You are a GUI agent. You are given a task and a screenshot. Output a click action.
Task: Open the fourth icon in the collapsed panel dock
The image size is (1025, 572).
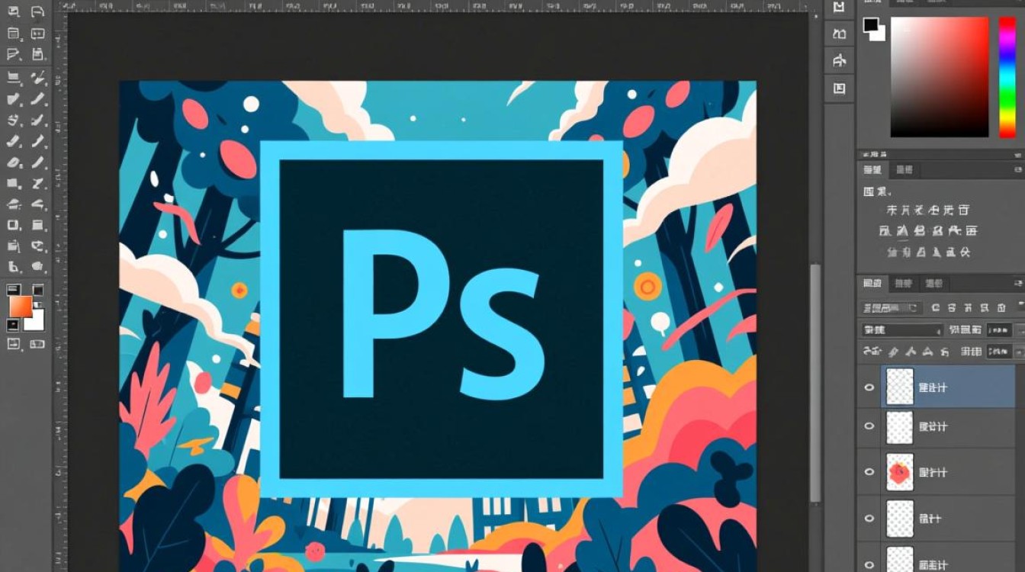tap(840, 88)
